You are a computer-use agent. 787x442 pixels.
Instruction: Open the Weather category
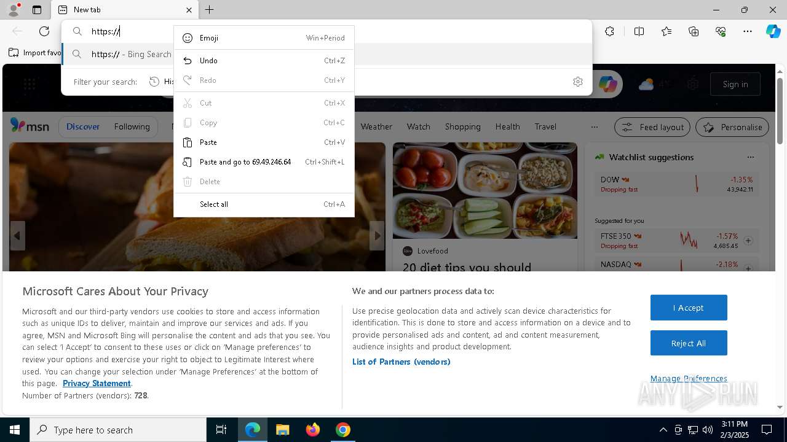pos(376,126)
